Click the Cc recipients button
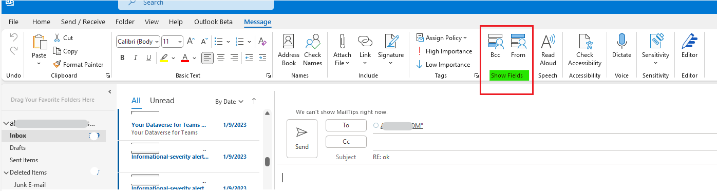Image resolution: width=717 pixels, height=191 pixels. (346, 142)
